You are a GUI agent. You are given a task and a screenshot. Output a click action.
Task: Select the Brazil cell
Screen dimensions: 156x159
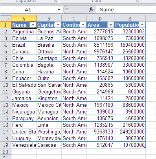coord(24,45)
